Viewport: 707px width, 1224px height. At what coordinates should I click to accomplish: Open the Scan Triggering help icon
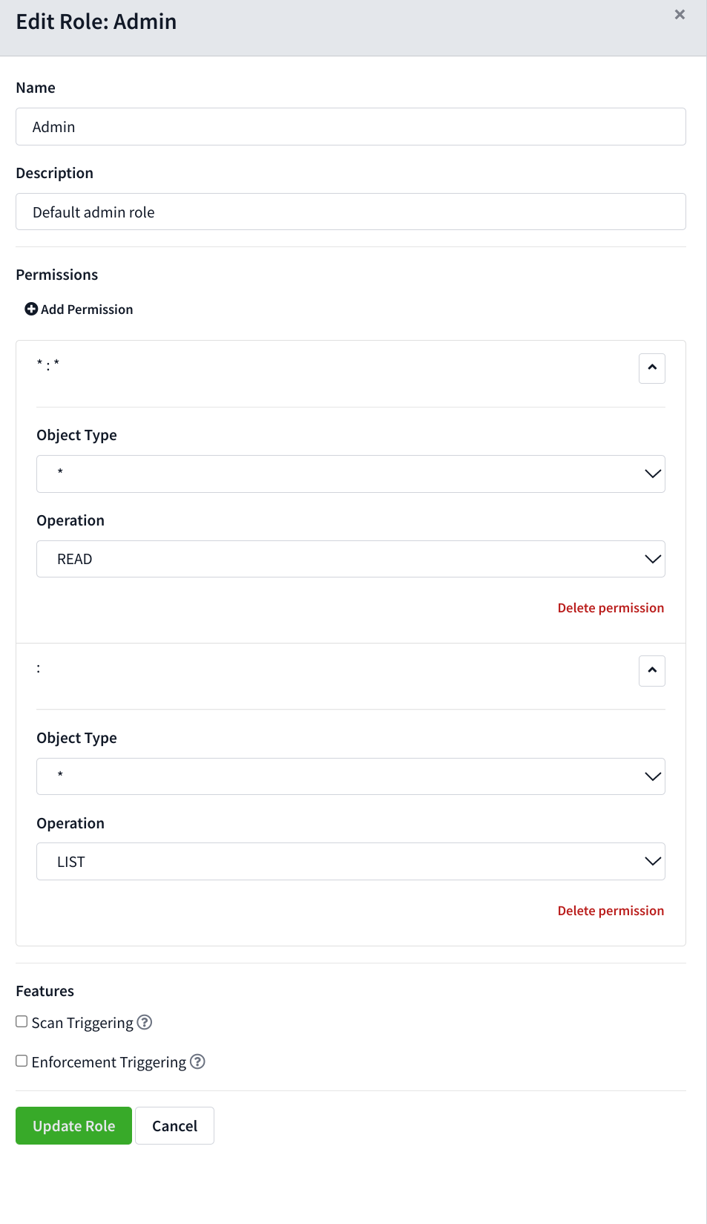145,1022
